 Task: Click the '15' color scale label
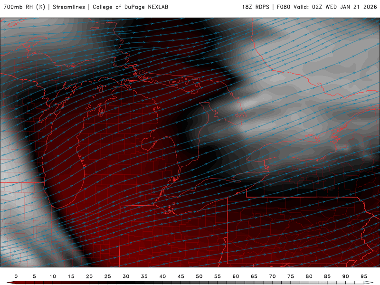tap(71, 276)
